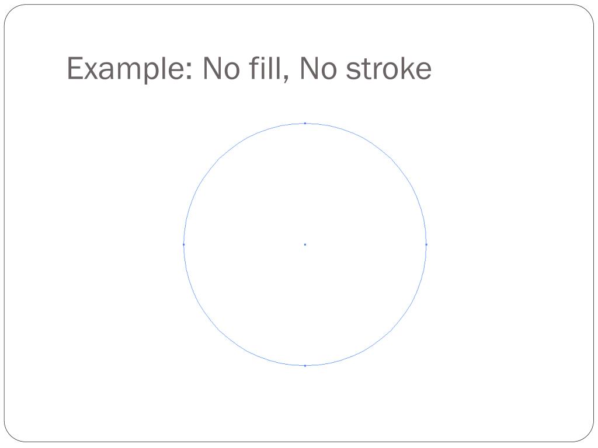
Task: Select the bottom anchor point of the circle
Action: 305,366
